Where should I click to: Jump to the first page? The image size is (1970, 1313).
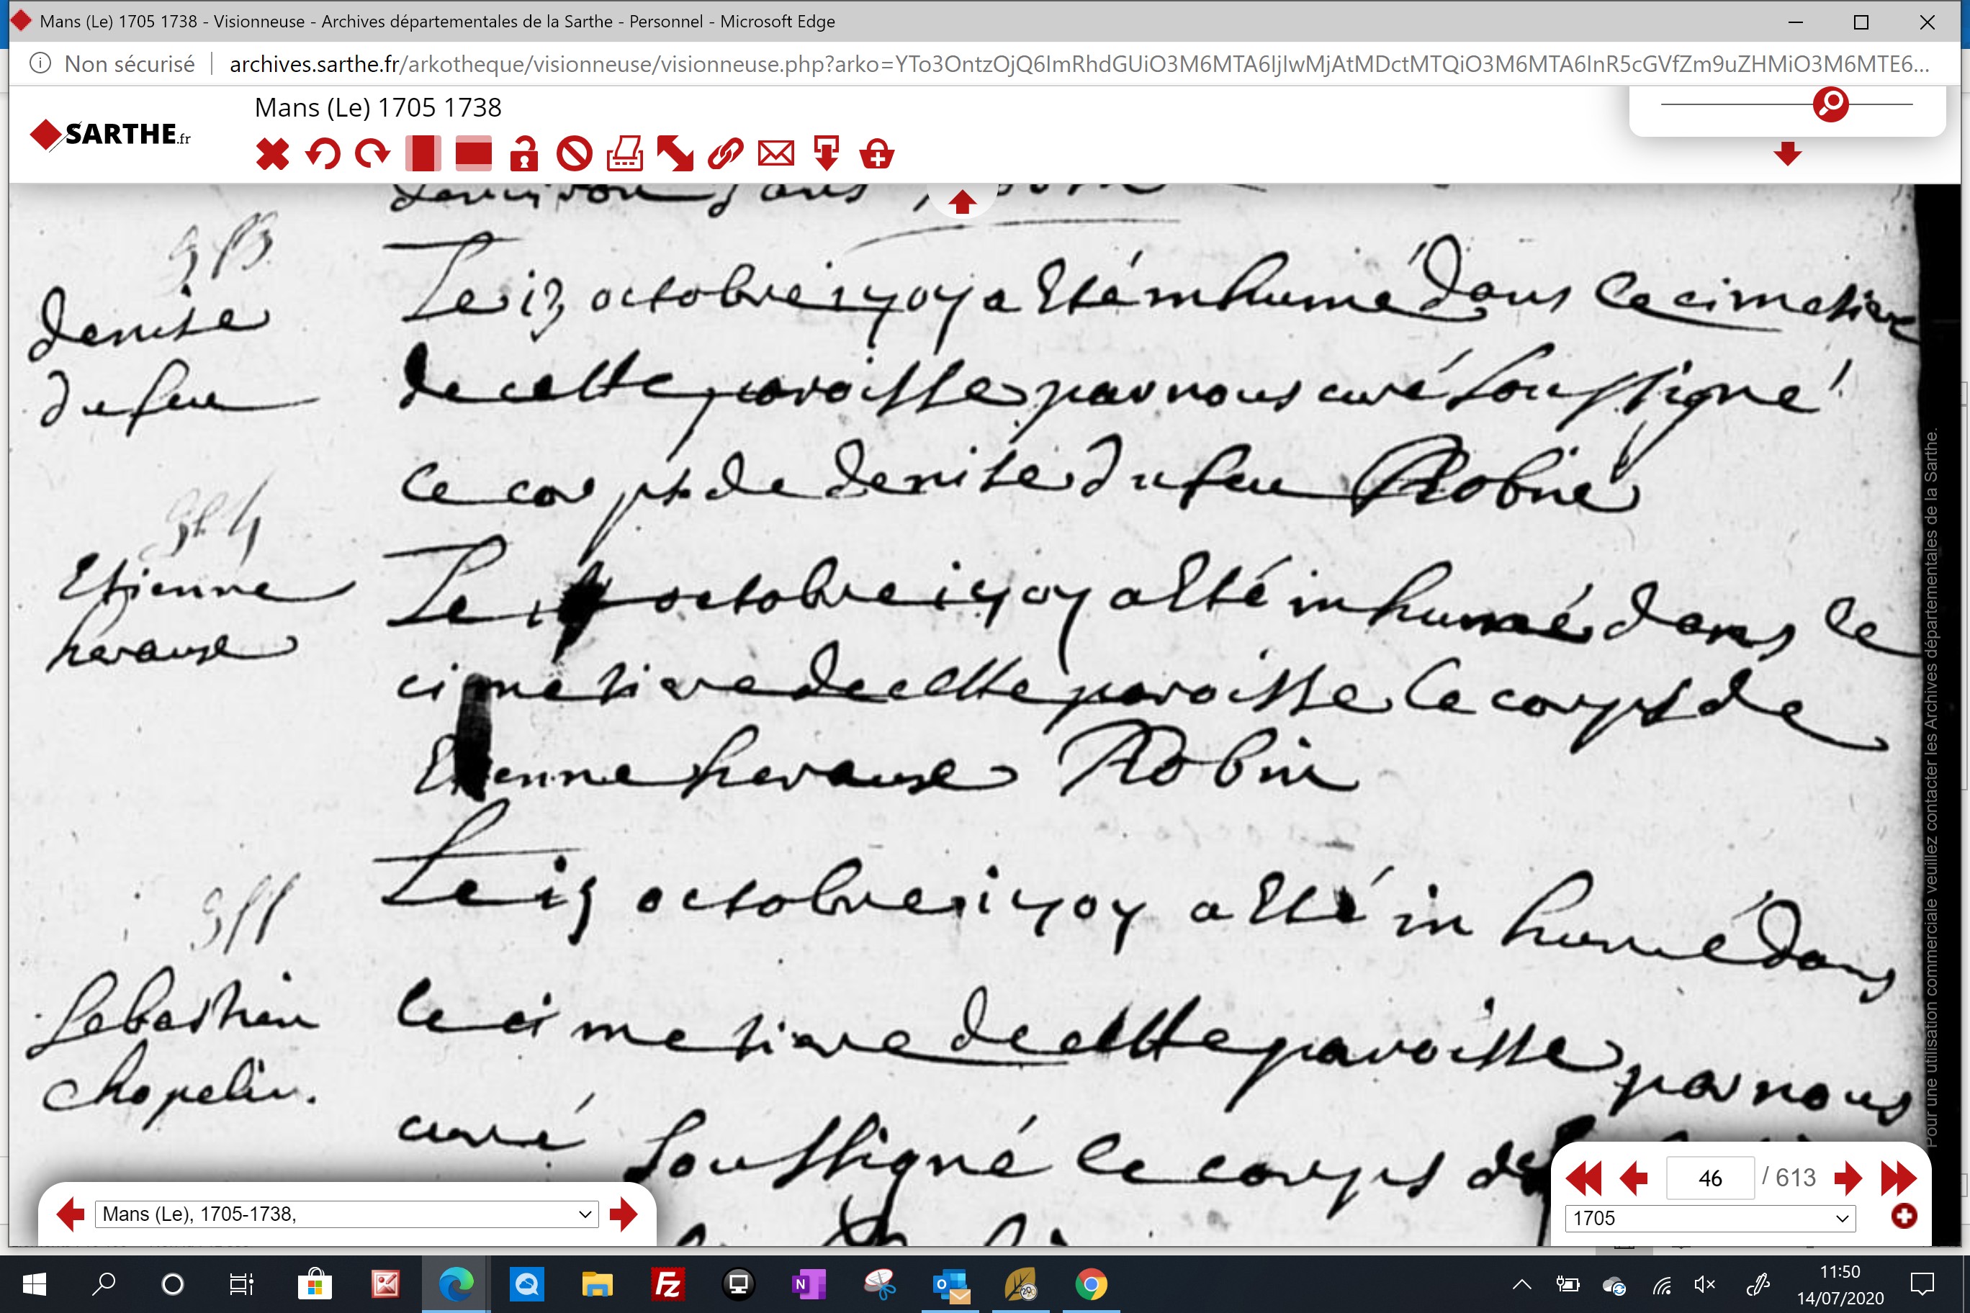1583,1178
